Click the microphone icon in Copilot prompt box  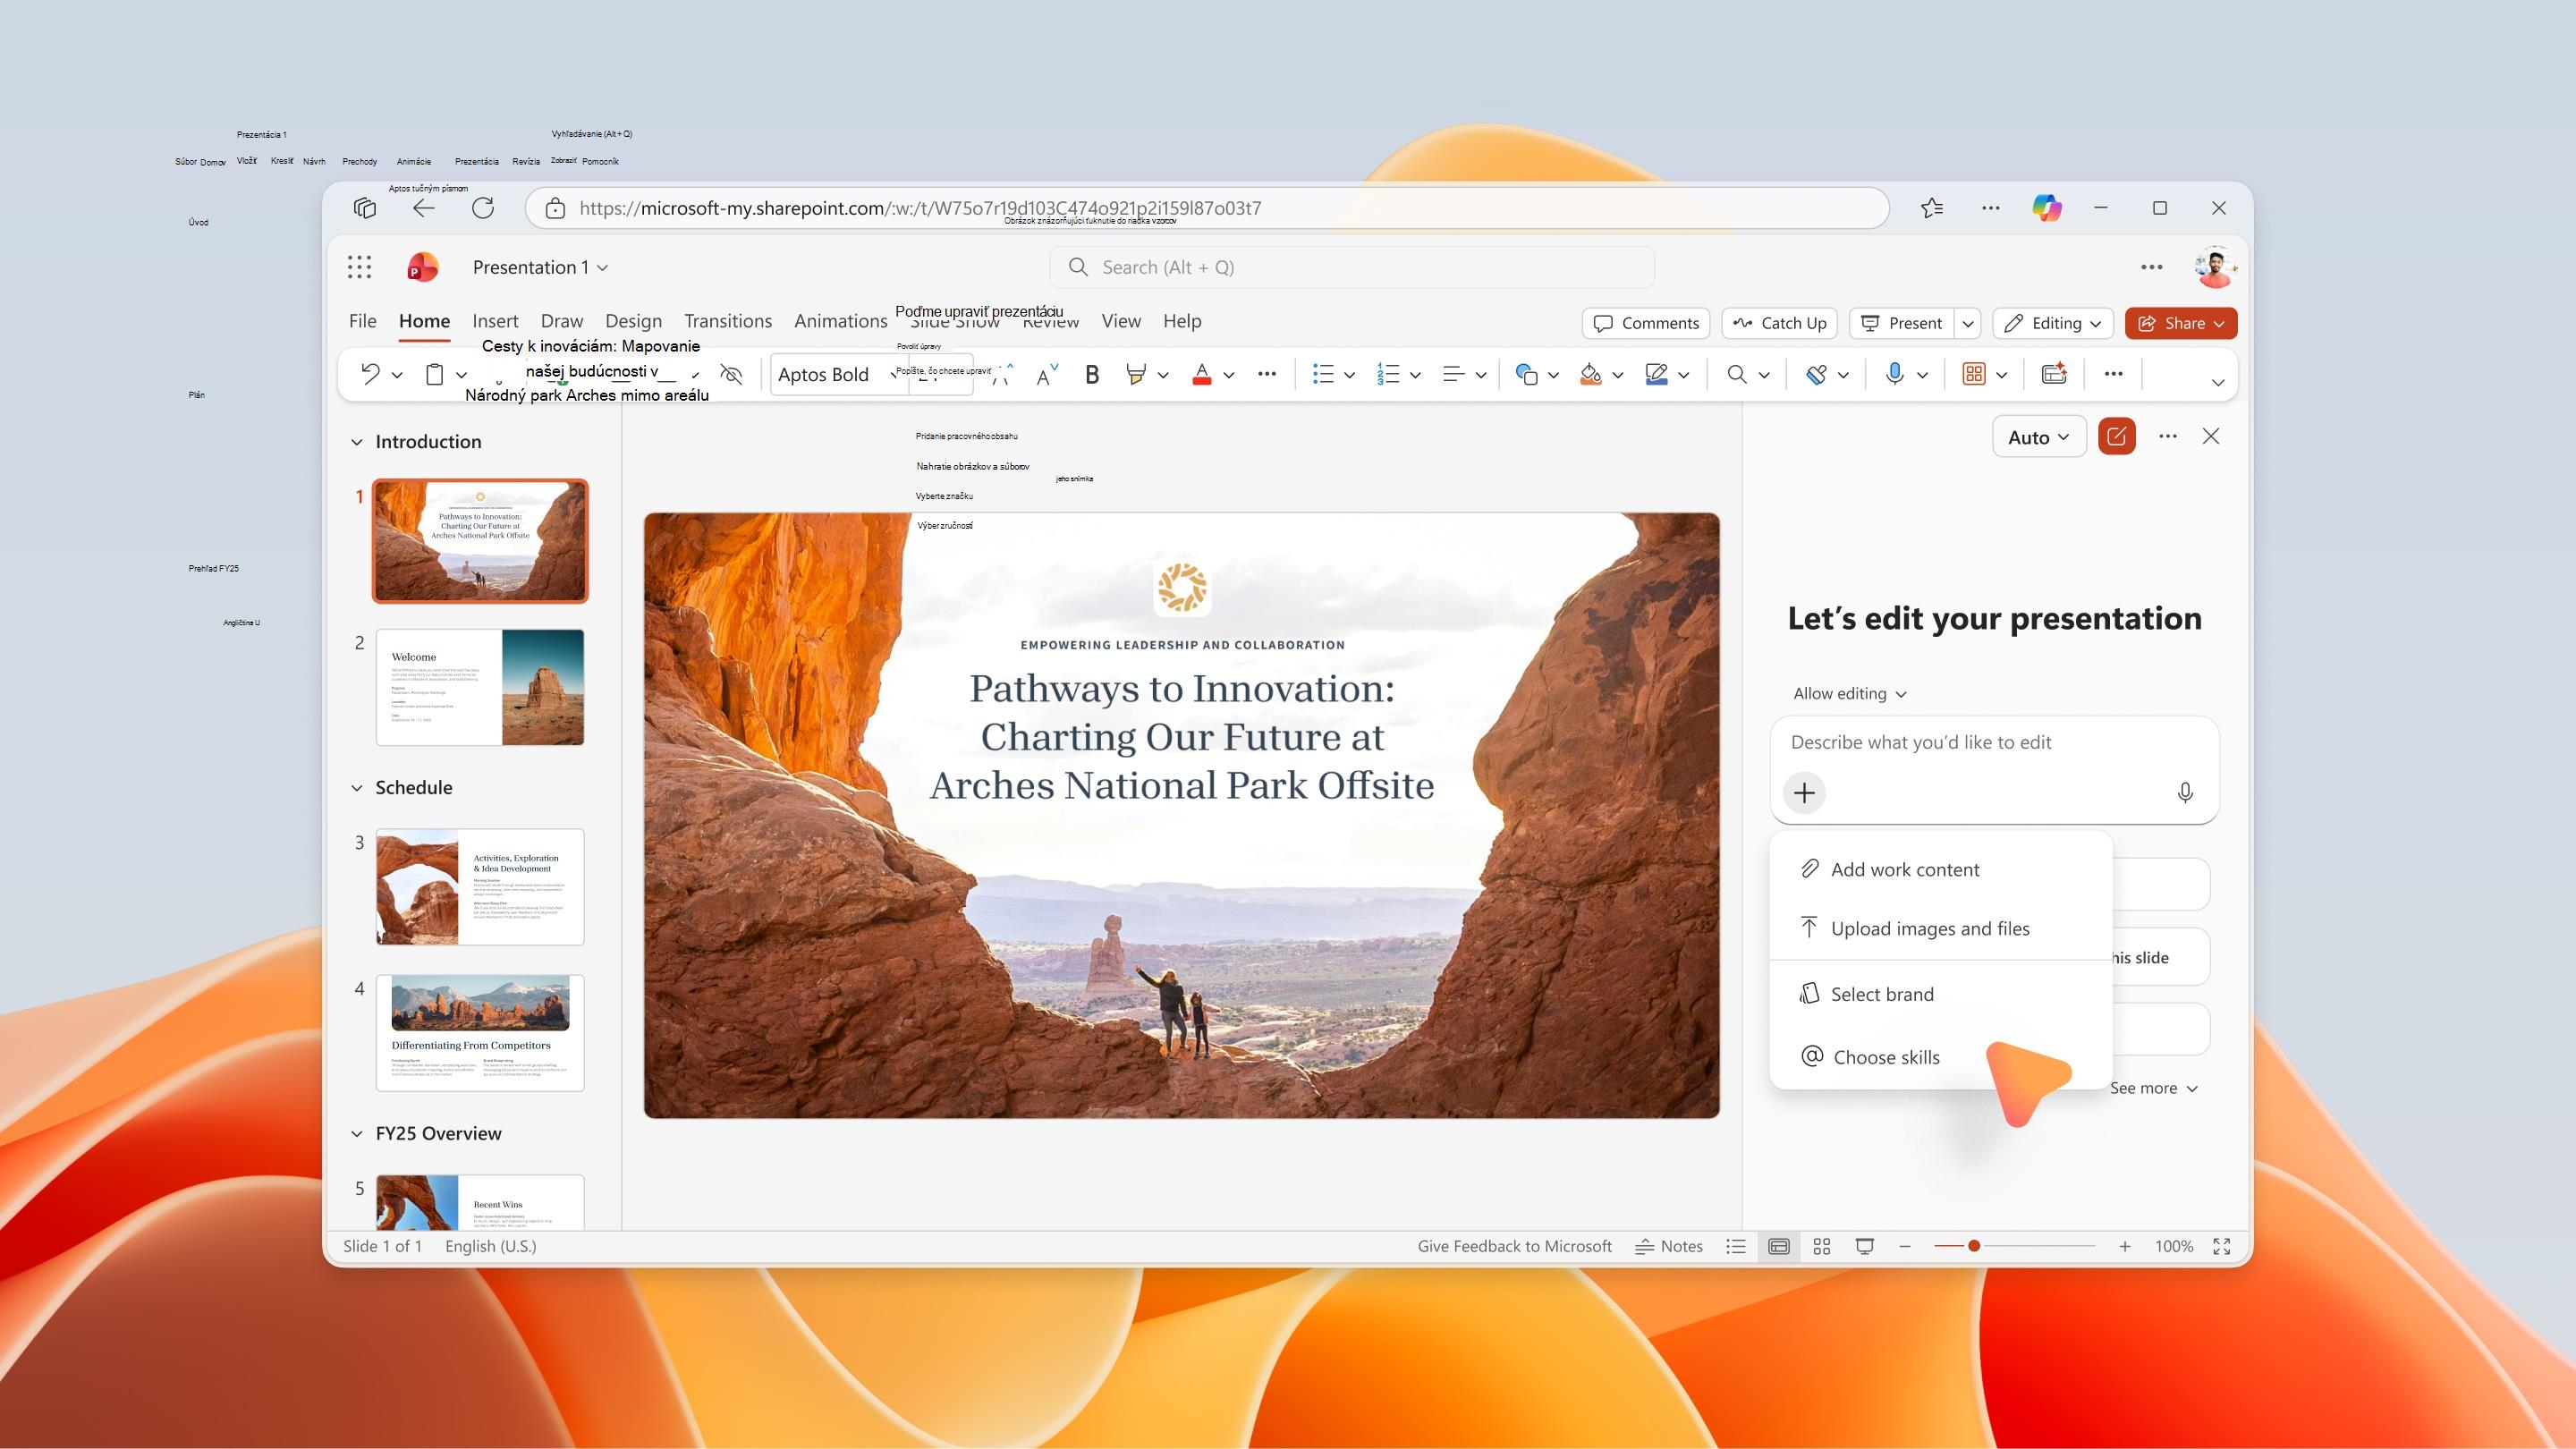click(2185, 793)
